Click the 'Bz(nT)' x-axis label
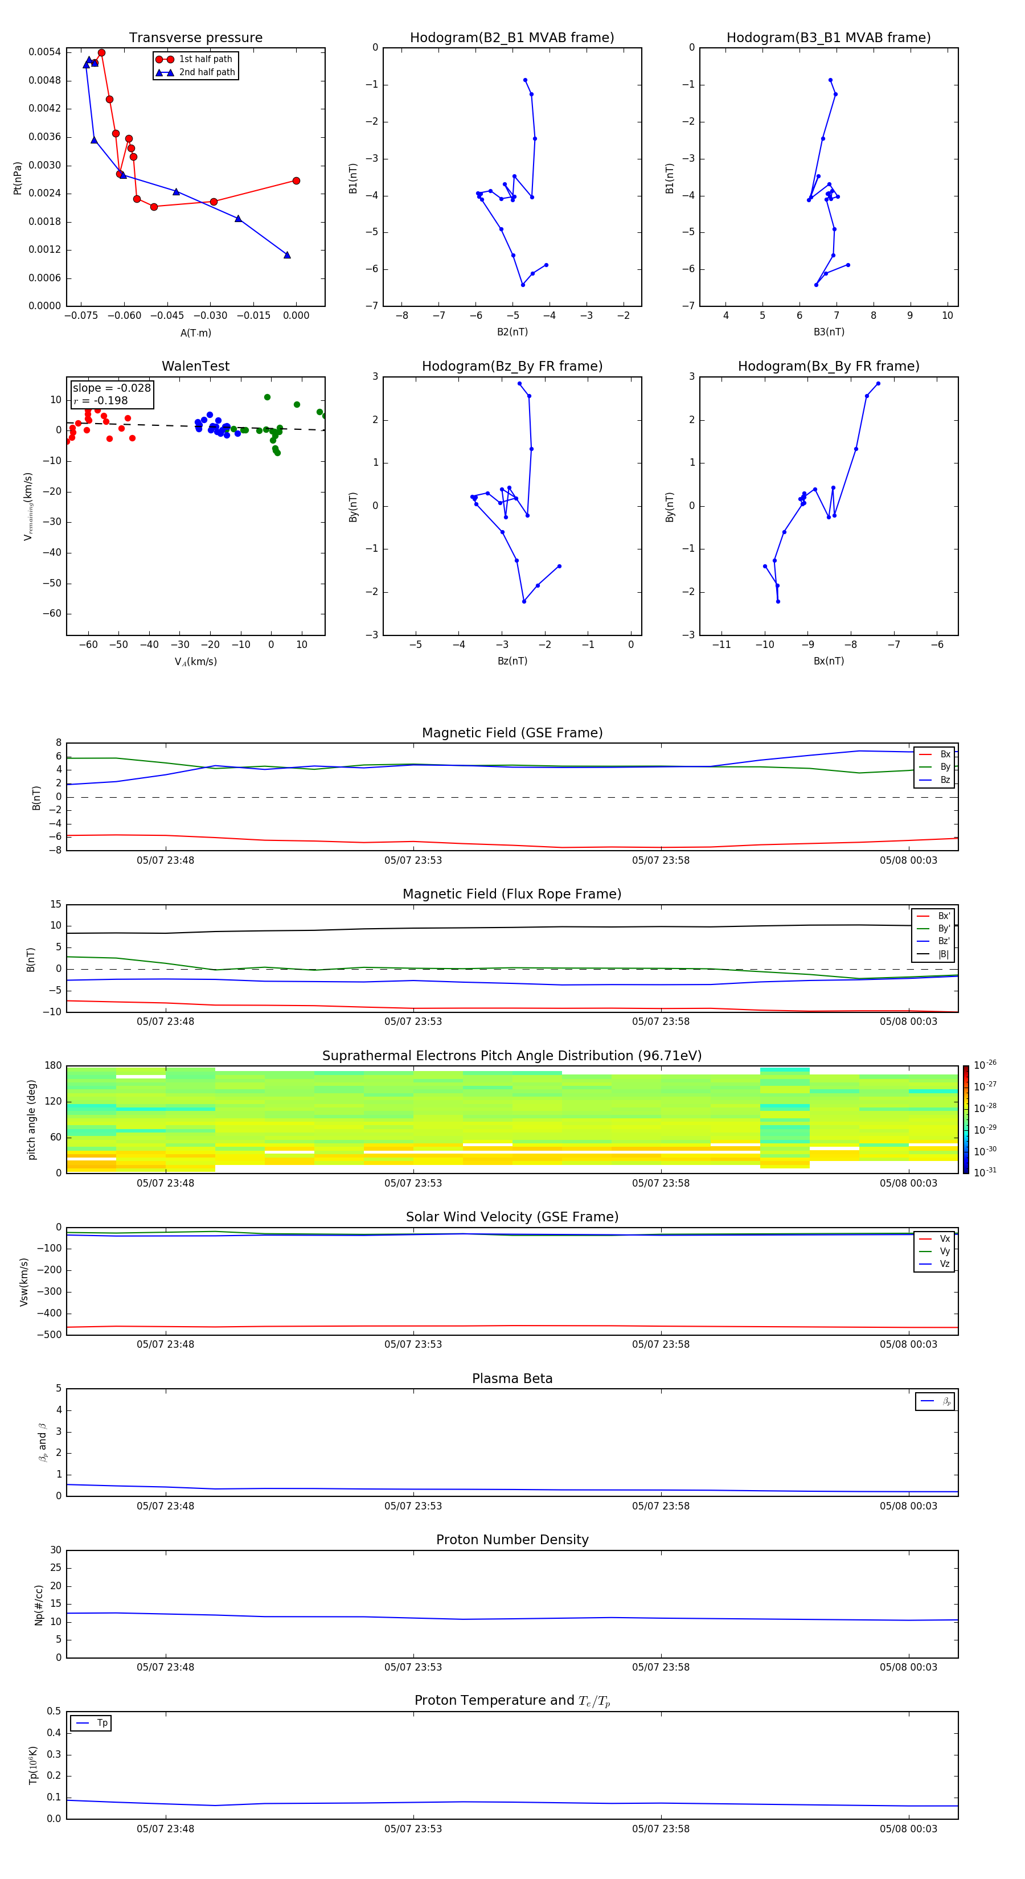This screenshot has width=1025, height=1879. click(x=512, y=661)
